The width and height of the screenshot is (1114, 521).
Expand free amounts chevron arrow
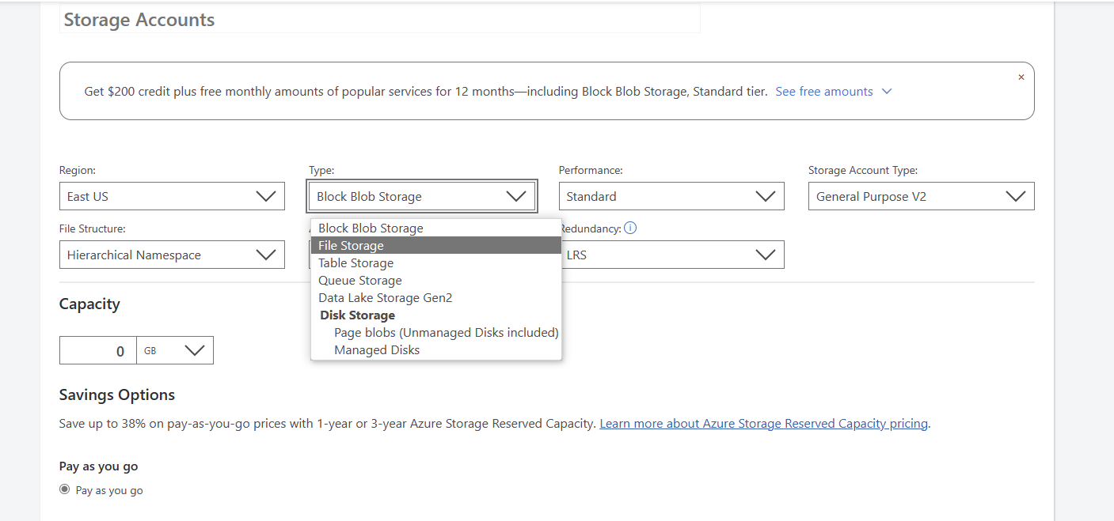[887, 92]
